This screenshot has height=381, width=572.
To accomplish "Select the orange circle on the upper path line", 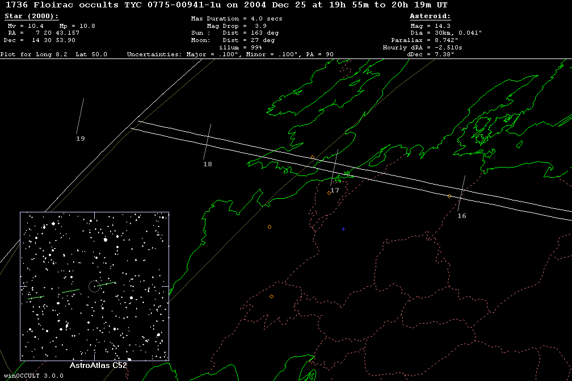I will 312,157.
